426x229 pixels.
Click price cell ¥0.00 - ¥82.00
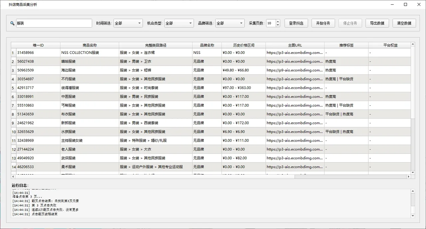pos(244,158)
